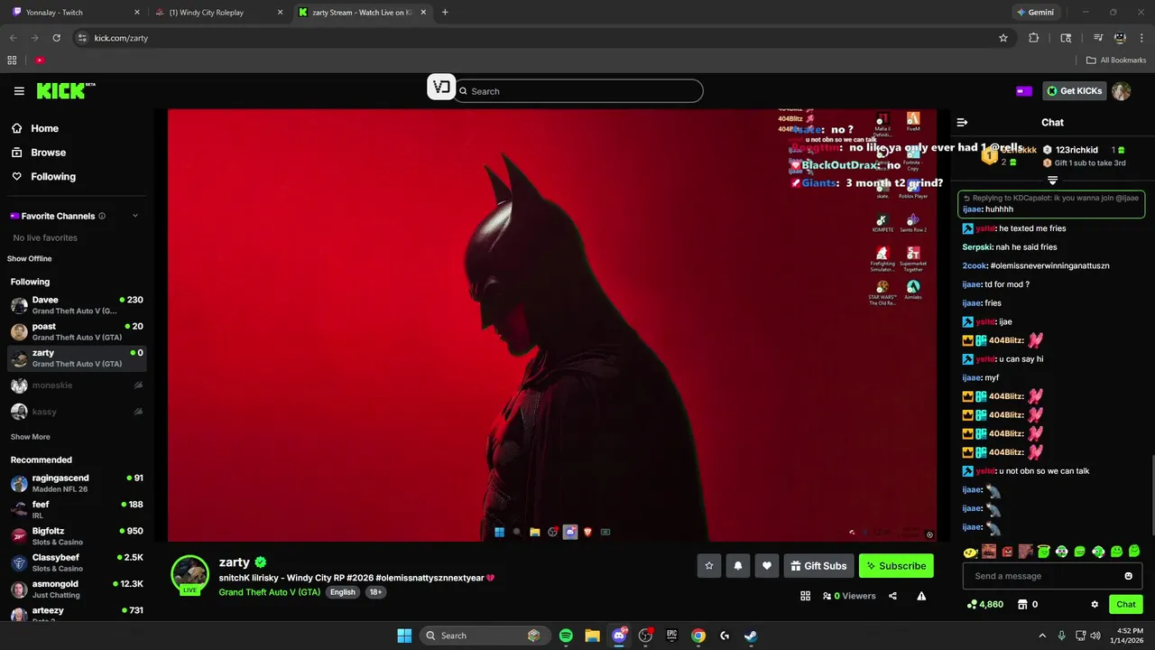Click the KICK logo
1155x650 pixels.
click(x=66, y=90)
